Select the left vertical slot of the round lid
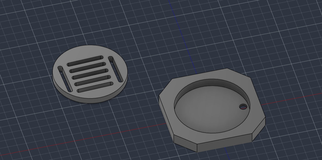Screen dimensions: 322x160 click(x=65, y=79)
